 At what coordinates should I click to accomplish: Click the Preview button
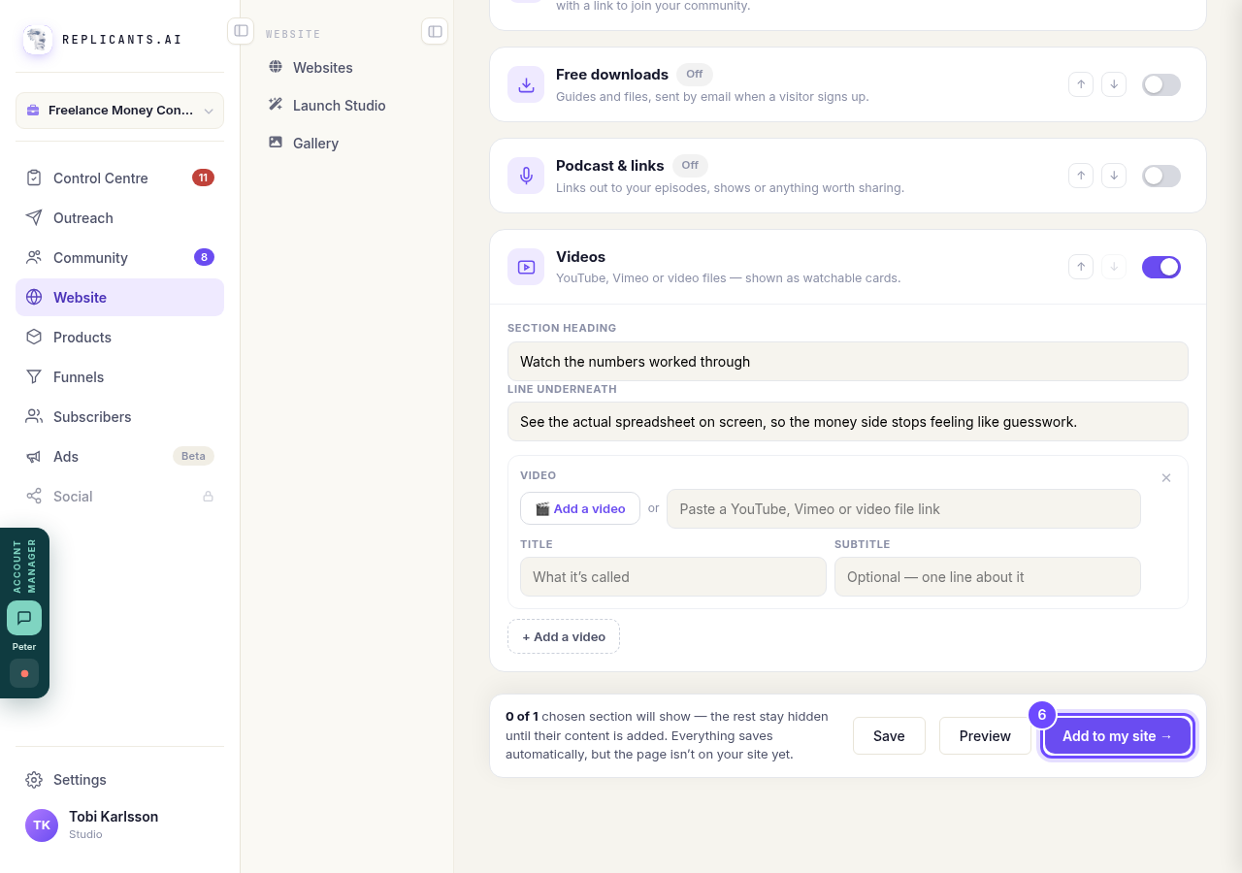[x=985, y=736]
